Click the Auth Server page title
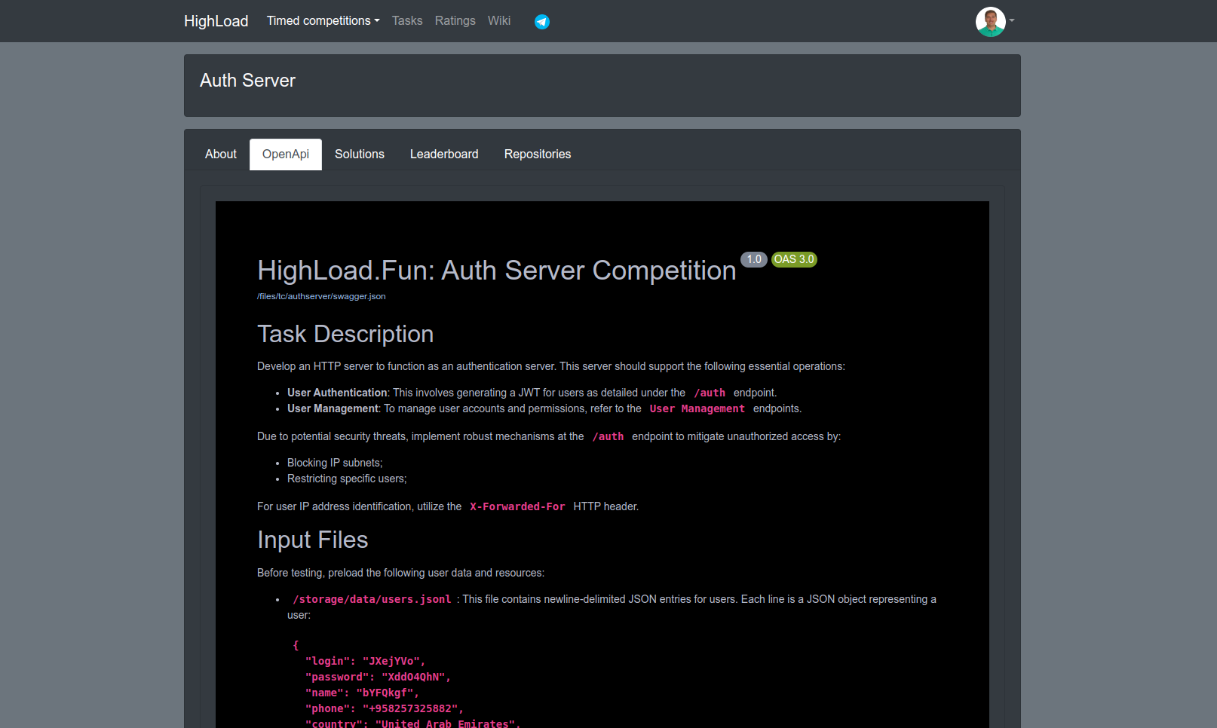This screenshot has height=728, width=1217. 247,81
